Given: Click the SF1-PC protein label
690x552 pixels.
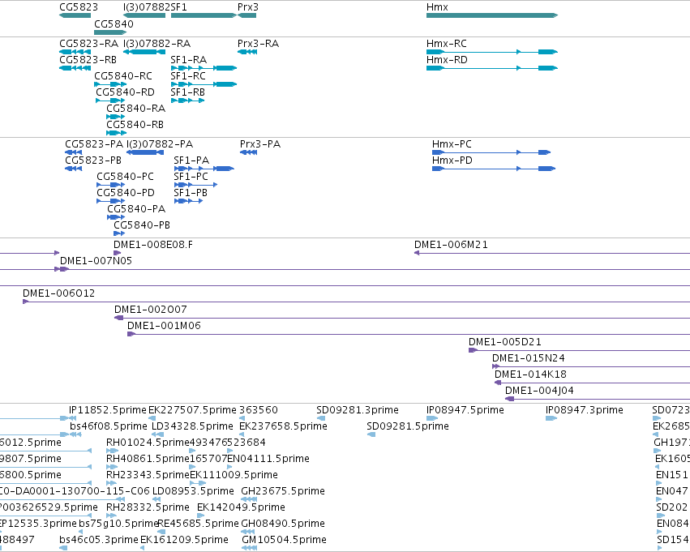Looking at the screenshot, I should click(x=191, y=177).
